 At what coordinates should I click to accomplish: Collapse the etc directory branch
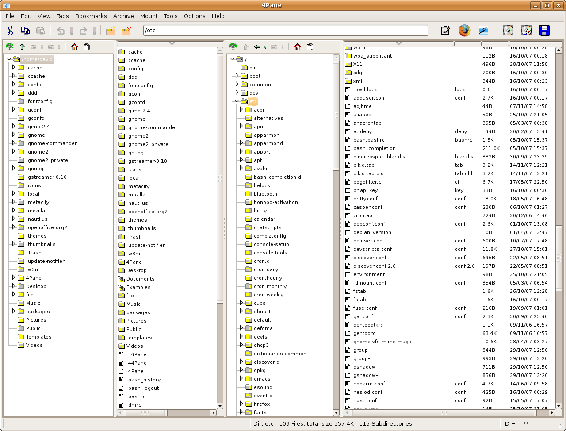(x=237, y=101)
